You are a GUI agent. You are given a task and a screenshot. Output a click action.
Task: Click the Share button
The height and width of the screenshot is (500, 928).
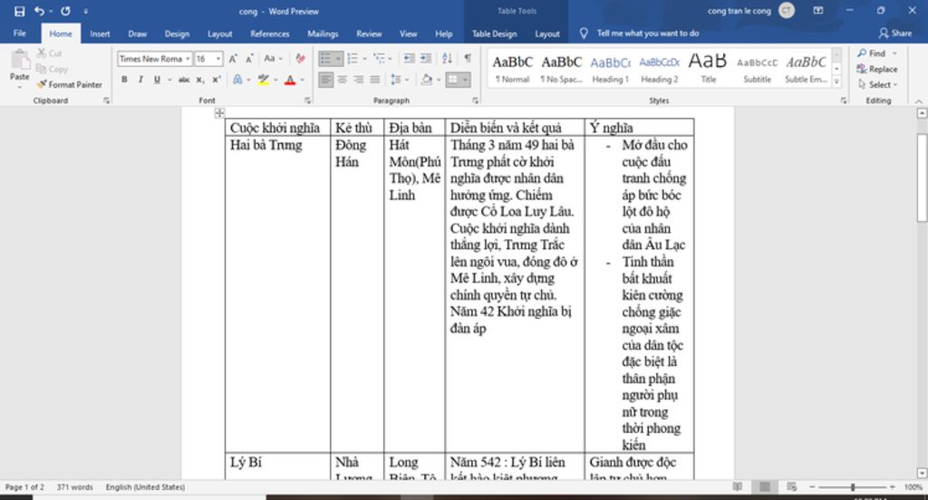[x=894, y=34]
